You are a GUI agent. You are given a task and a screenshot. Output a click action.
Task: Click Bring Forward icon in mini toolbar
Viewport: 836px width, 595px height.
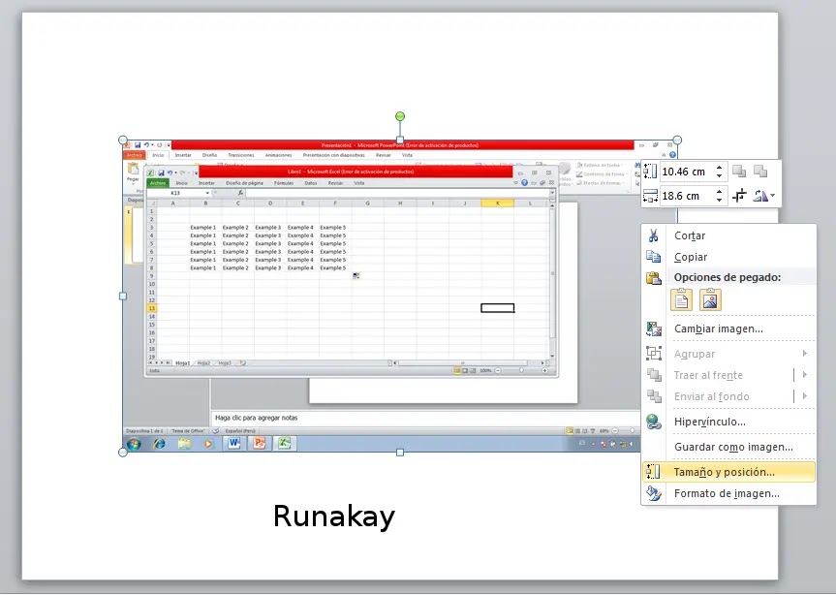pyautogui.click(x=739, y=172)
